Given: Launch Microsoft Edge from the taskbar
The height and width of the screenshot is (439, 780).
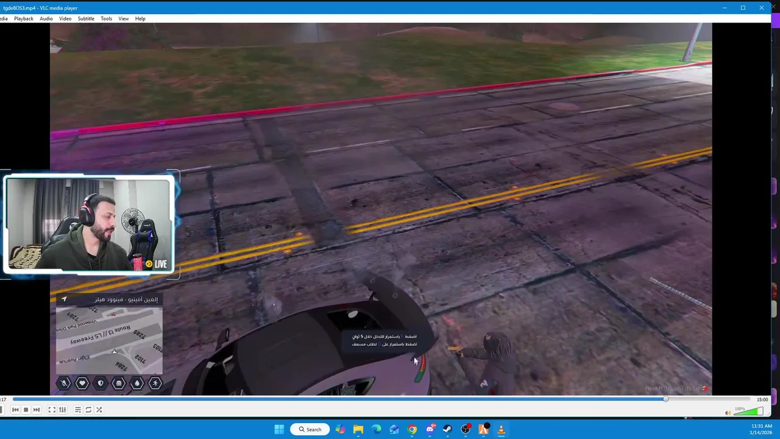Looking at the screenshot, I should point(376,429).
